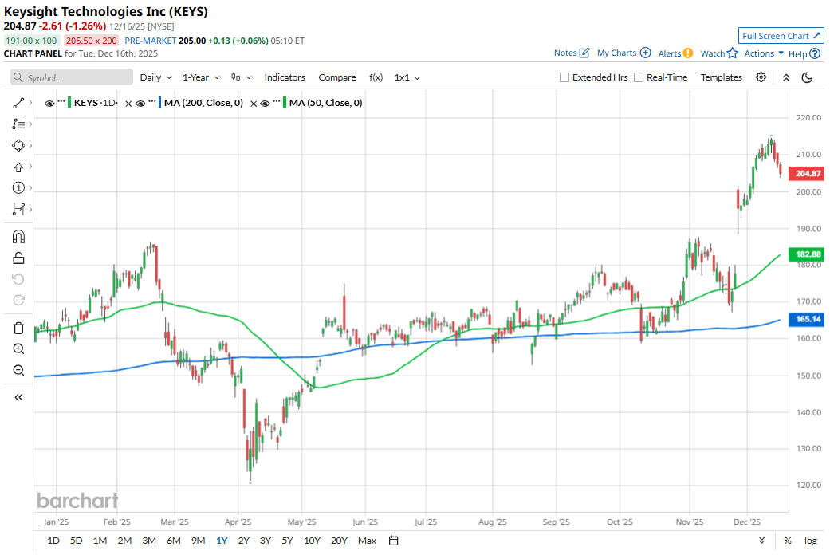The image size is (830, 559).
Task: Open the Indicators menu
Action: coord(285,77)
